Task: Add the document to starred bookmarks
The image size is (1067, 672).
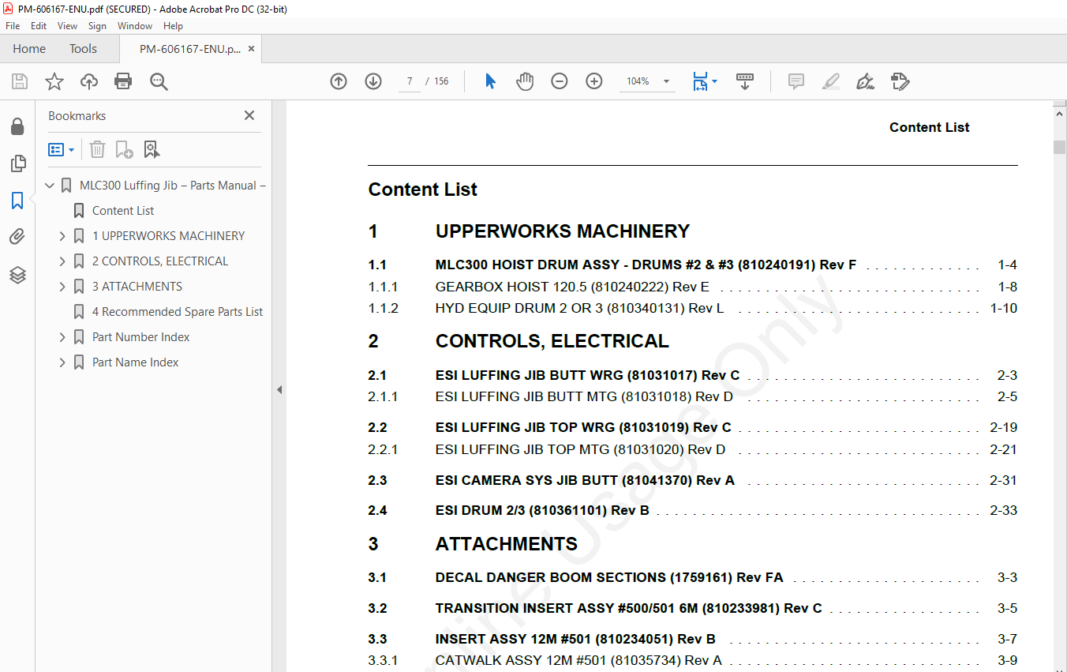Action: pyautogui.click(x=54, y=81)
